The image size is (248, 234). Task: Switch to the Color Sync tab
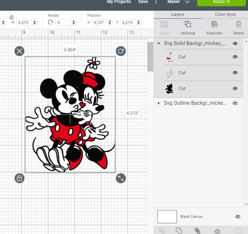tap(225, 14)
